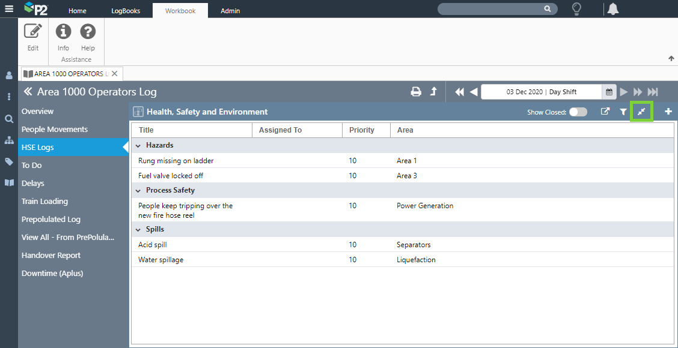Open the Admin tab
Viewport: 678px width, 348px height.
pos(230,11)
